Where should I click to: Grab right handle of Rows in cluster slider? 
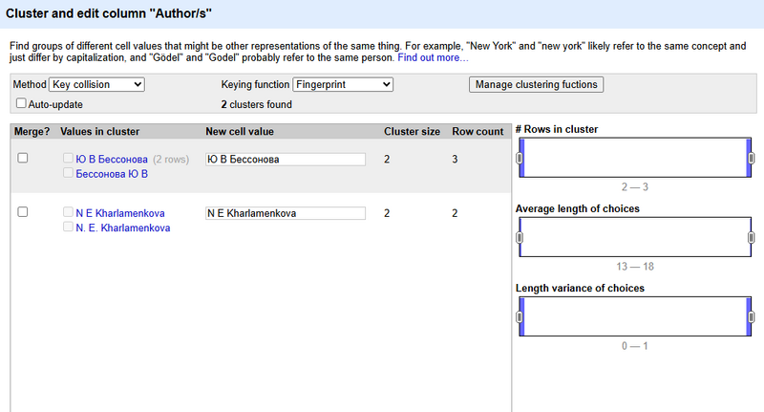tap(752, 158)
